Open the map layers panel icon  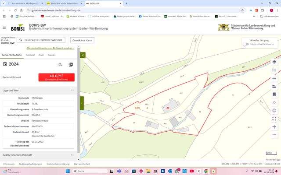coord(274,62)
